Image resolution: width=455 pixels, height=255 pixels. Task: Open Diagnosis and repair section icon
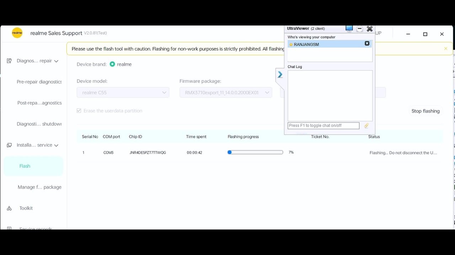[x=9, y=61]
